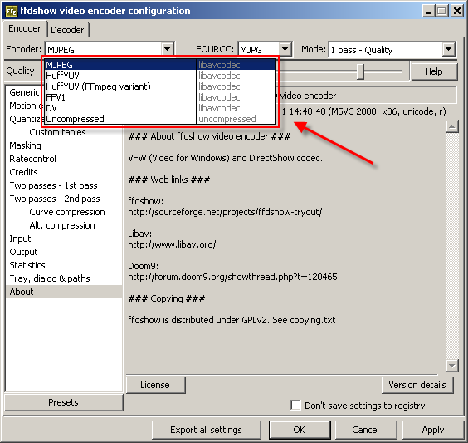
Task: Open the Masking settings page
Action: coord(26,145)
